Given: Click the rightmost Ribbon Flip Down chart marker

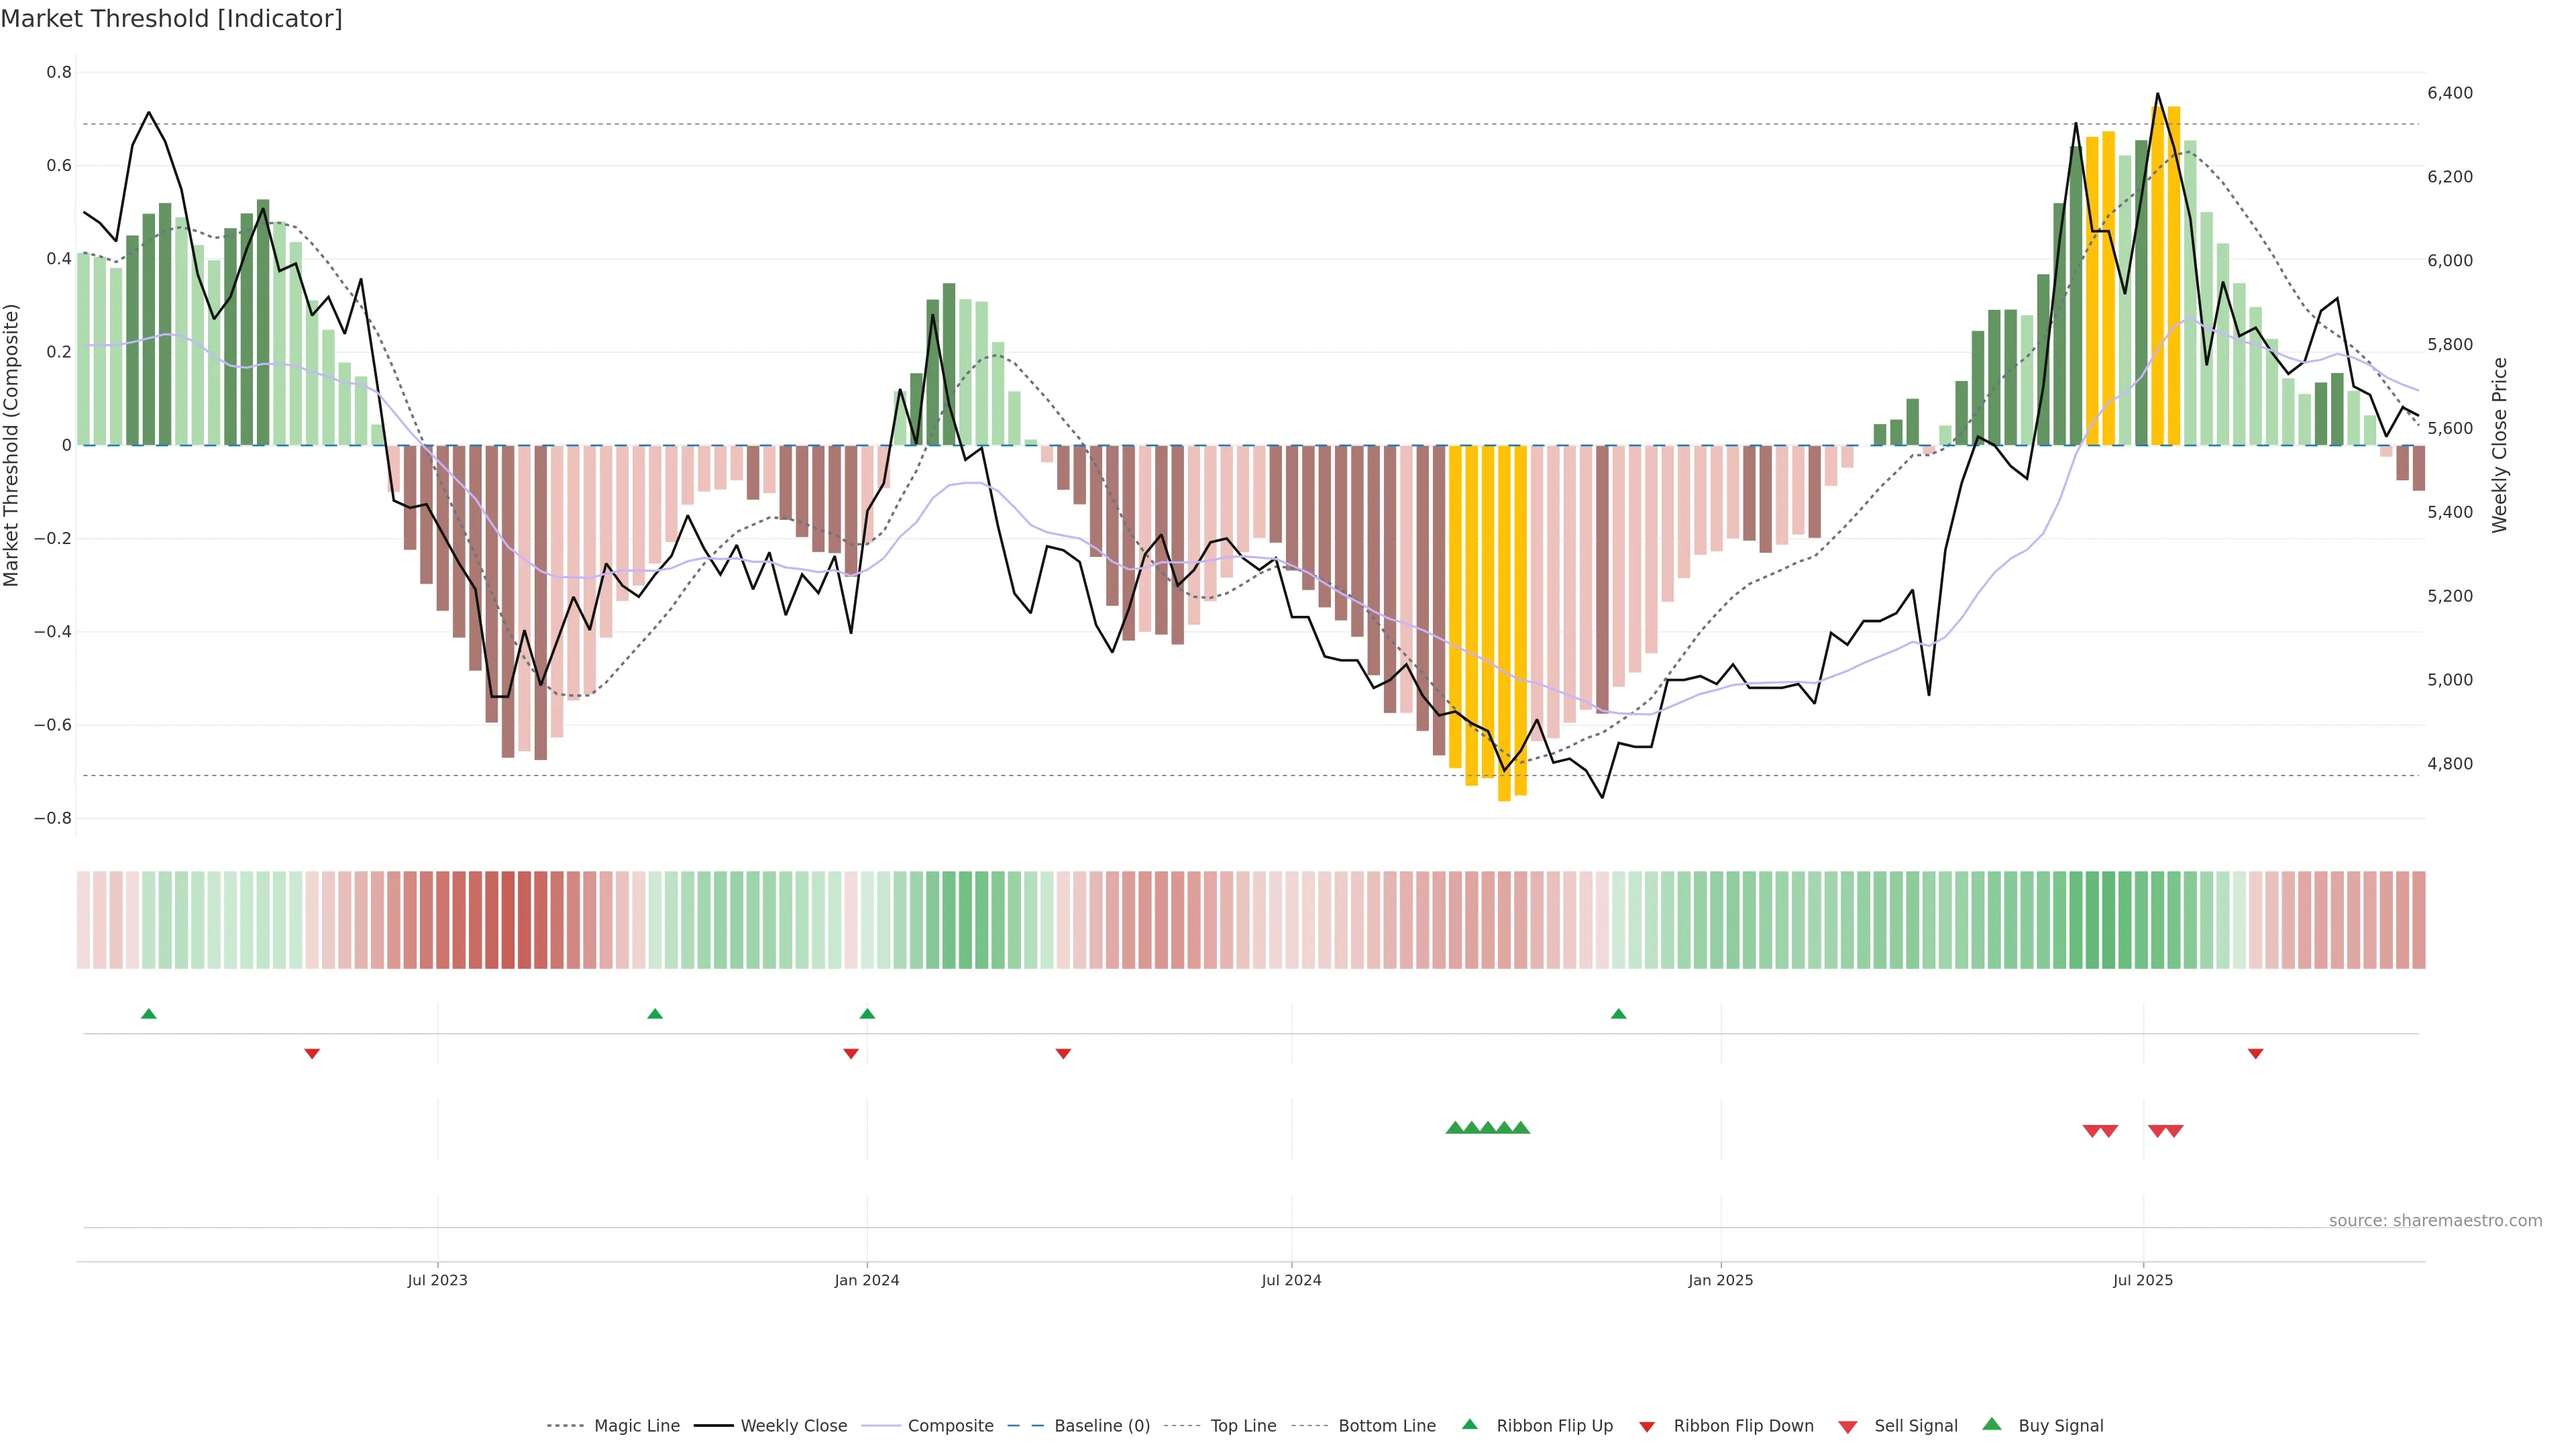Looking at the screenshot, I should 2255,1053.
